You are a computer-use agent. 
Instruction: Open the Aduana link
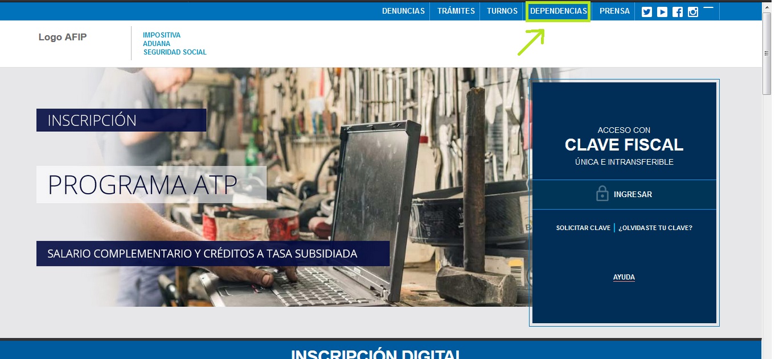click(x=157, y=44)
